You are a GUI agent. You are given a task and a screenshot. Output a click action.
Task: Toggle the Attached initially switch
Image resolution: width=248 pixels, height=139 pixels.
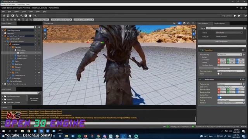[x=220, y=98]
